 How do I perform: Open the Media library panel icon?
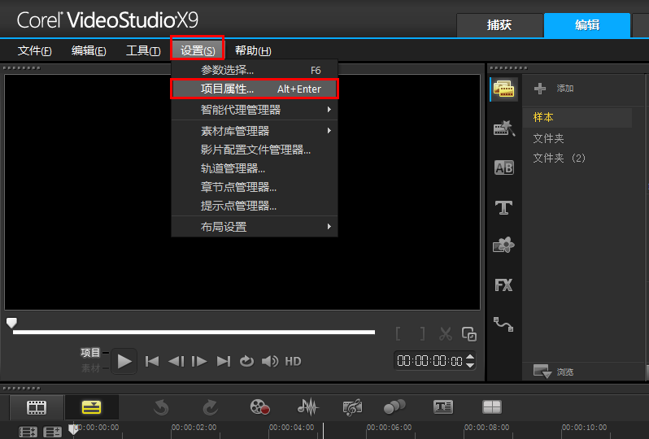504,89
